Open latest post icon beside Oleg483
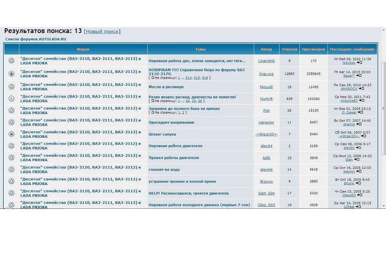This screenshot has width=386, height=253. click(x=360, y=195)
